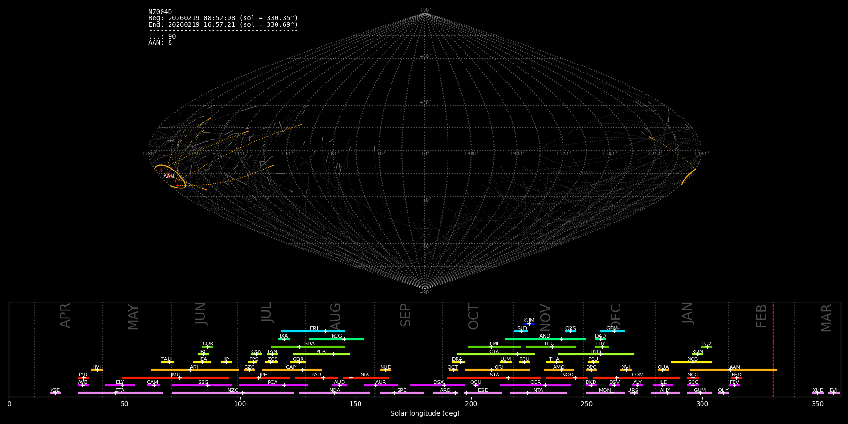
Task: Click the STA shower label
Action: pyautogui.click(x=494, y=375)
